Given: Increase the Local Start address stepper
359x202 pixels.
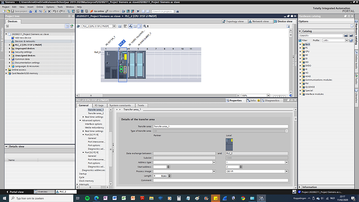Looking at the screenshot, I should click(240, 166).
